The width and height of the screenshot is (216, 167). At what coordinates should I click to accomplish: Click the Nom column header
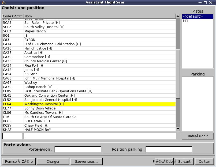pyautogui.click(x=100, y=16)
